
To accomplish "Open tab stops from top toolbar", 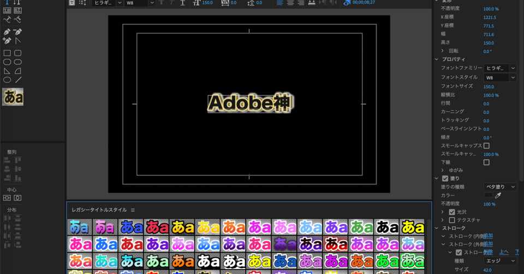I will tap(312, 3).
